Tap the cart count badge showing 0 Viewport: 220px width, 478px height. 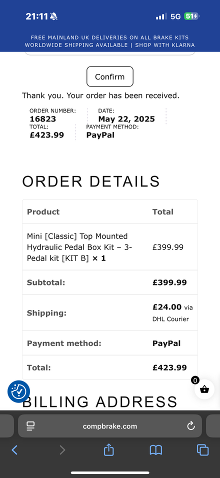(195, 380)
